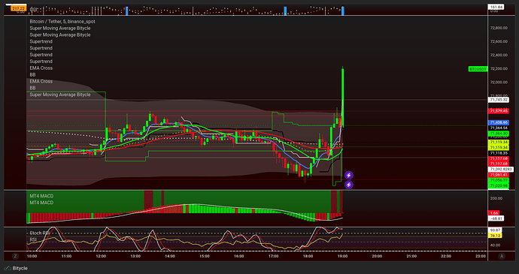519x274 pixels.
Task: Select first Super Moving Average Bitycle legend
Action: point(60,28)
